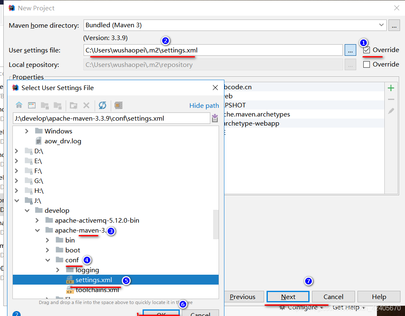Toggle show hidden files and directories icon
Screen dimensions: 405x316
click(x=119, y=105)
